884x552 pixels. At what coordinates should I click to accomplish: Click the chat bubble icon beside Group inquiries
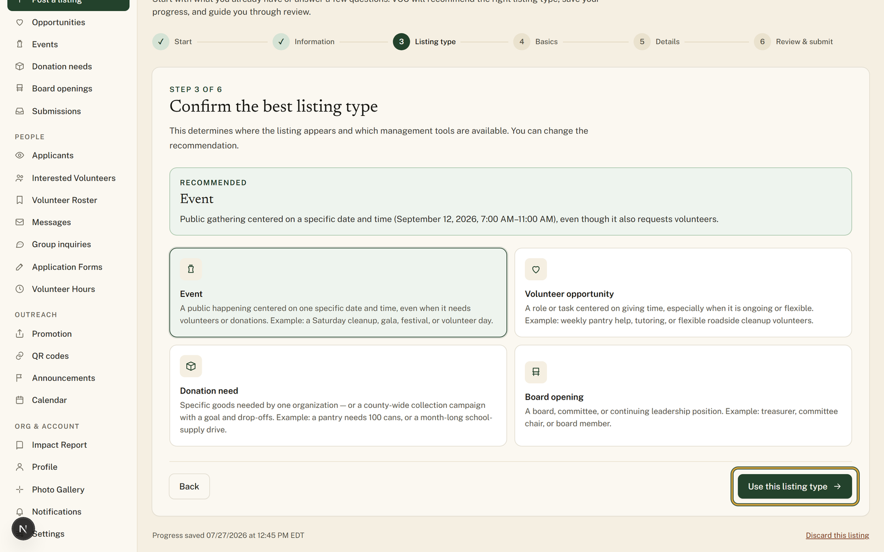20,245
